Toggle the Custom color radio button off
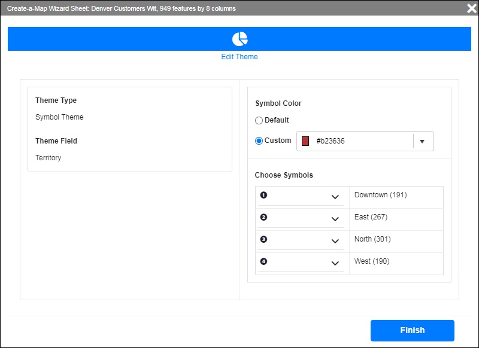The image size is (479, 348). point(259,141)
